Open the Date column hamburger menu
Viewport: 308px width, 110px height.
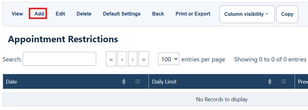[138, 81]
